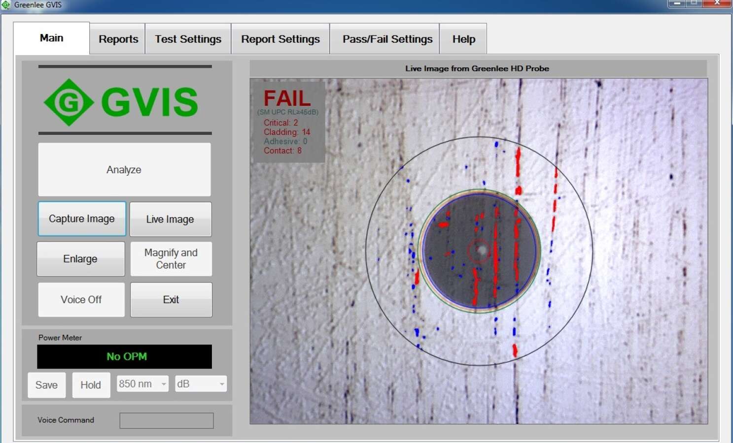Select the Report Settings tab

(x=280, y=39)
